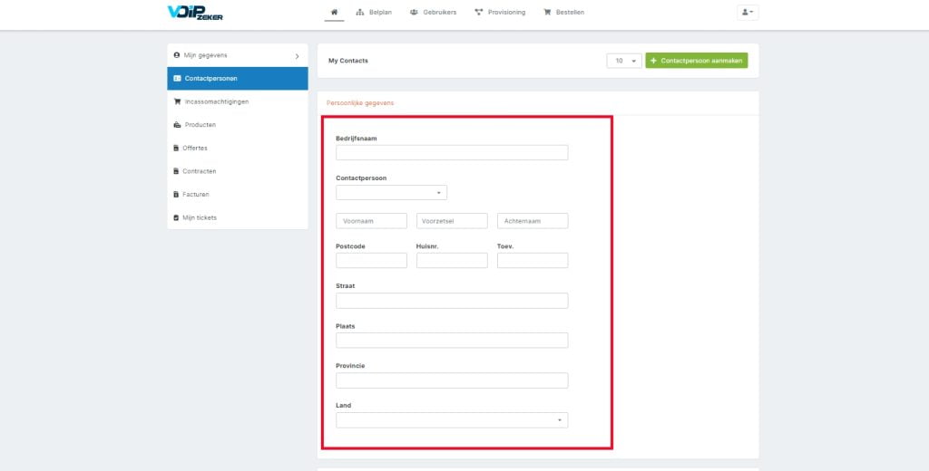The image size is (929, 471).
Task: Open Mijn gegevens in sidebar
Action: coord(238,55)
